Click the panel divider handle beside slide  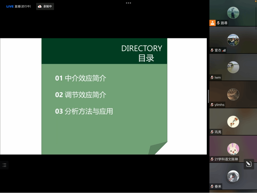pyautogui.click(x=208, y=96)
